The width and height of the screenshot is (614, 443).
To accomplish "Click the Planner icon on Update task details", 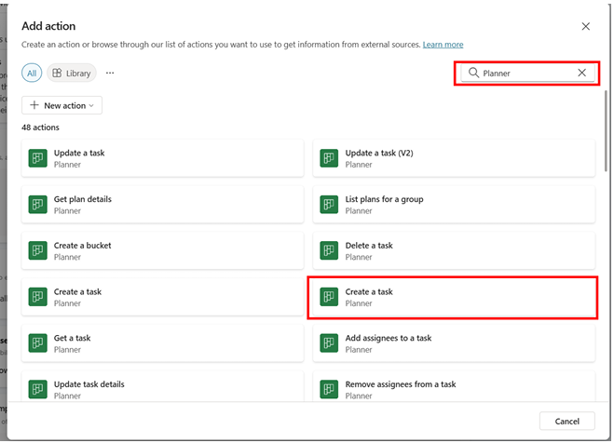I will point(37,389).
